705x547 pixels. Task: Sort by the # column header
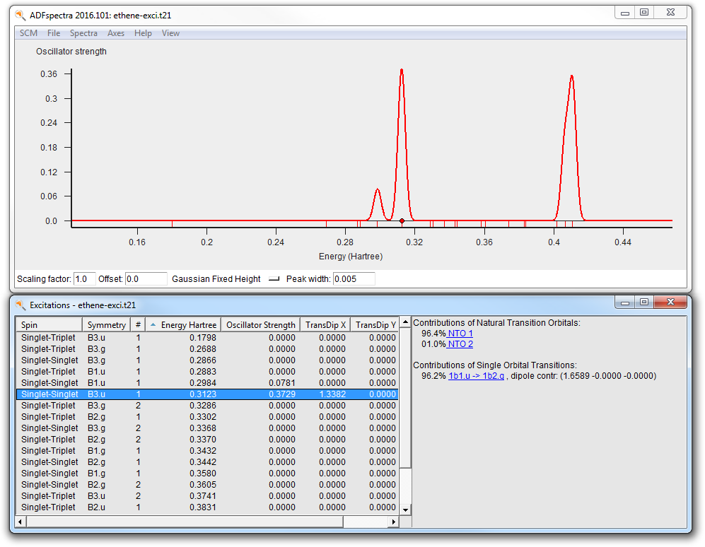(138, 325)
